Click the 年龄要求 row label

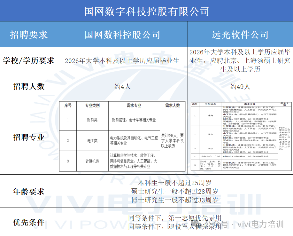pyautogui.click(x=29, y=192)
